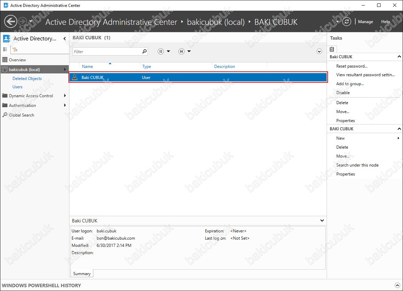Sort by the Name column header
The width and height of the screenshot is (403, 291).
(x=87, y=67)
